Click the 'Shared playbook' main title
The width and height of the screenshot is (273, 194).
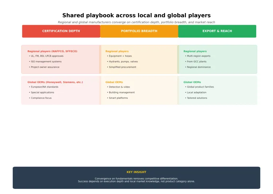click(136, 16)
